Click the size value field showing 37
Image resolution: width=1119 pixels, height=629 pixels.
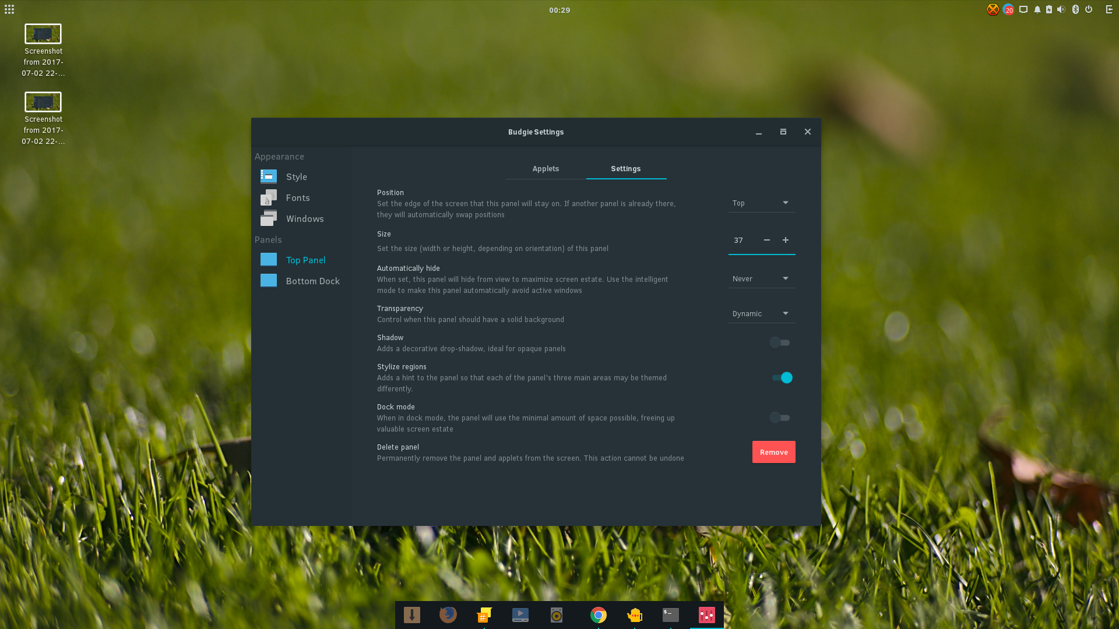(x=743, y=240)
